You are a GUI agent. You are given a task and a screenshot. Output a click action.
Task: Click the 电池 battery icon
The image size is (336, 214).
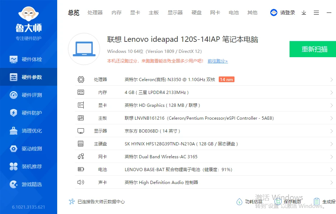(81, 169)
